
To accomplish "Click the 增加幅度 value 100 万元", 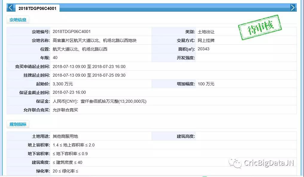I will point(206,84).
